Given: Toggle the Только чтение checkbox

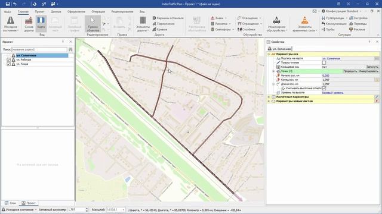Looking at the screenshot, I should click(x=324, y=62).
